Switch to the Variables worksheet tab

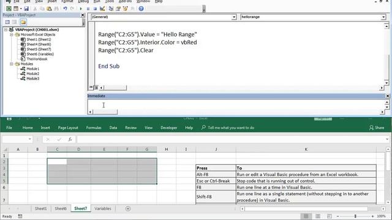[x=103, y=208]
